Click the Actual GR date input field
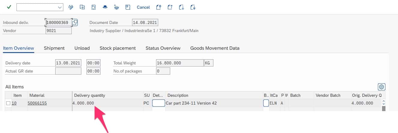The image size is (398, 133). [x=68, y=71]
